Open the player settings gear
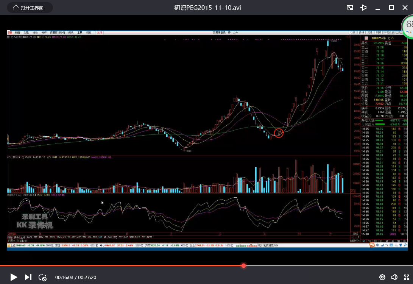This screenshot has height=284, width=413. click(382, 277)
